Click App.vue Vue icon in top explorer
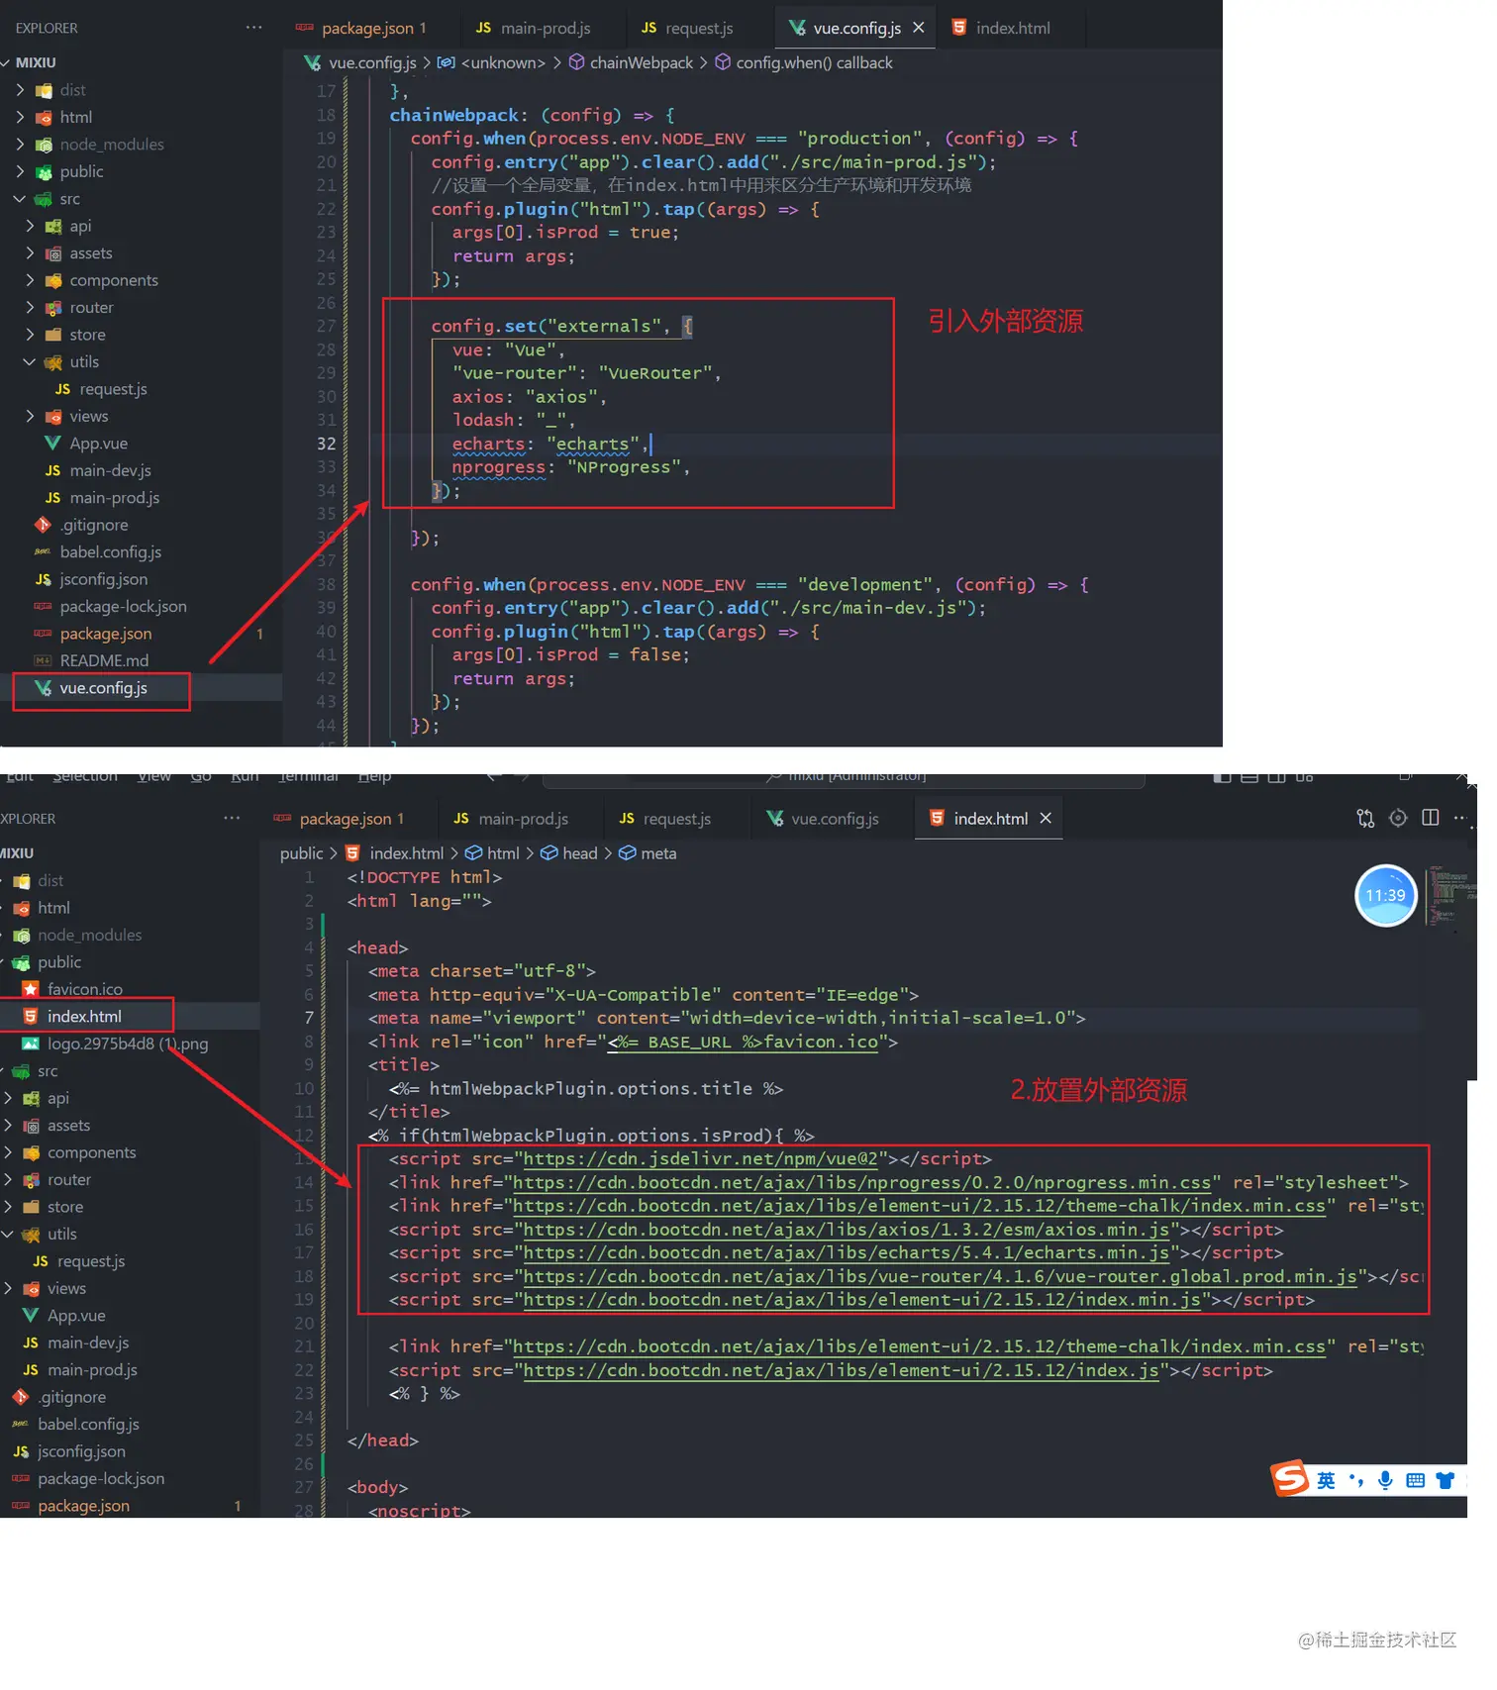The width and height of the screenshot is (1497, 1690). [x=52, y=444]
